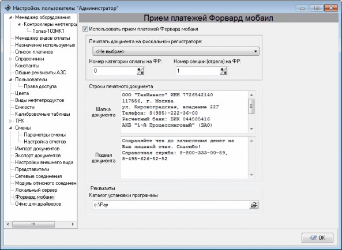342x250 pixels.
Task: Click right arrow of tree horizontal scrollbar
Action: click(x=73, y=224)
